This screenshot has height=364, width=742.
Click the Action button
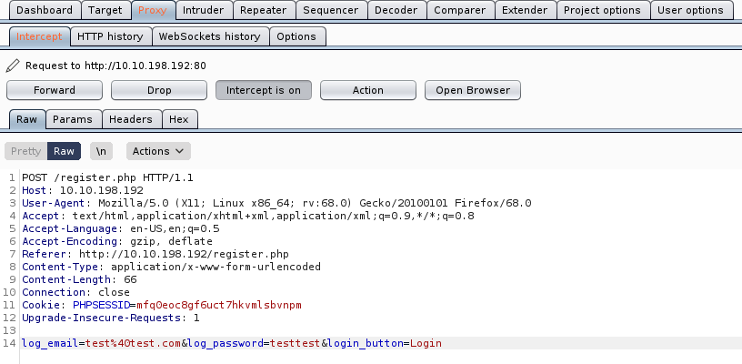point(367,90)
